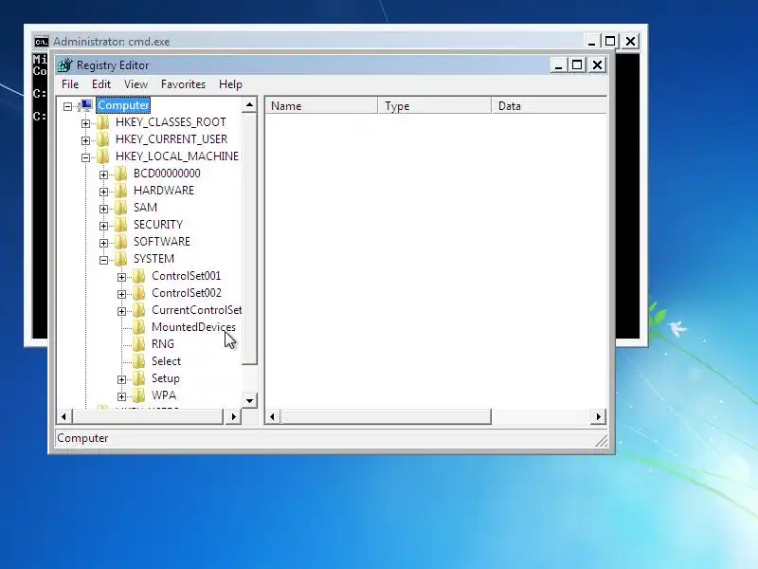Click the HKEY_CLASSES_ROOT folder icon
758x569 pixels.
[x=103, y=122]
